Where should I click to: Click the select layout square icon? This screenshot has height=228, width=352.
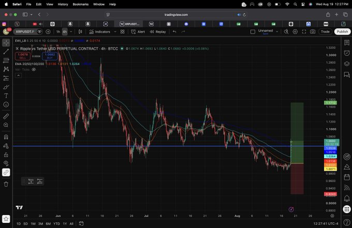pos(253,32)
